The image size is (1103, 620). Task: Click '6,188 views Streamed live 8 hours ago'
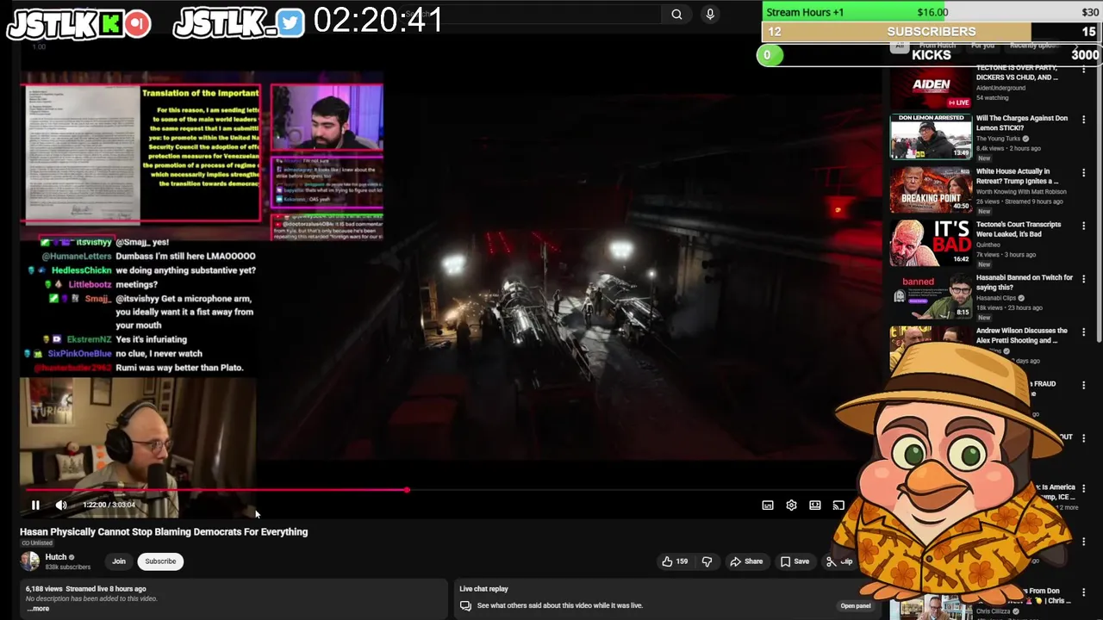(86, 589)
